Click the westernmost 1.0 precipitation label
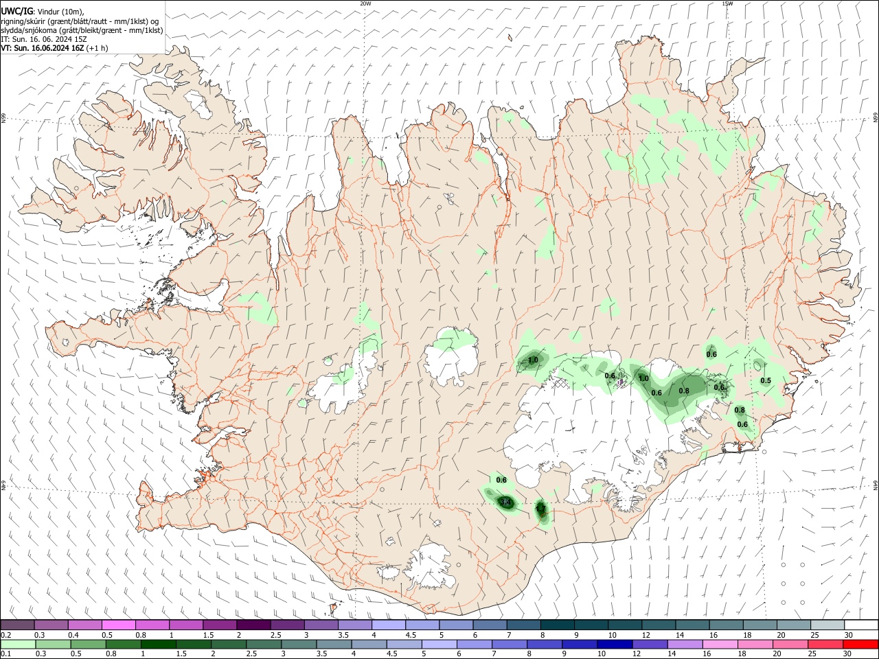Screen dimensions: 879x659 pyautogui.click(x=533, y=360)
